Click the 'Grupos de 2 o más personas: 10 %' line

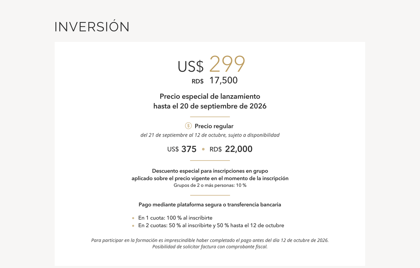tap(210, 185)
